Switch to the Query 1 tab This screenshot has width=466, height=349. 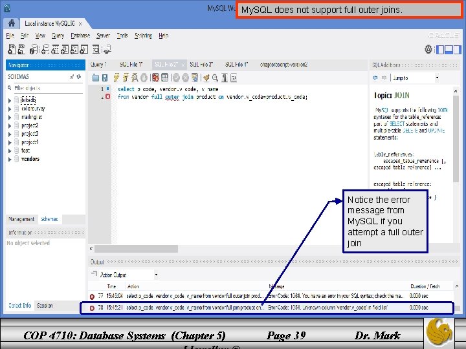coord(98,65)
